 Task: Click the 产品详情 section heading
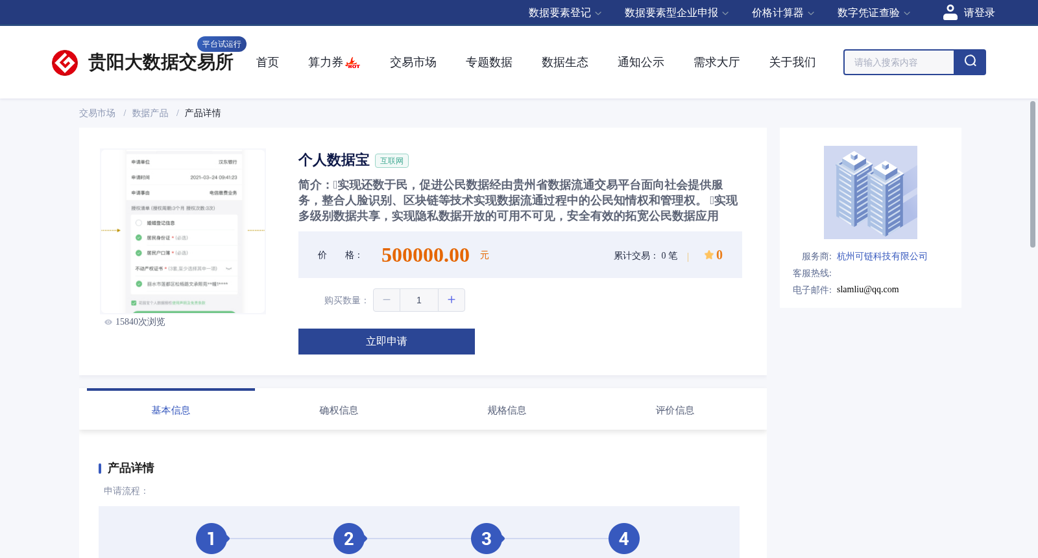coord(130,468)
